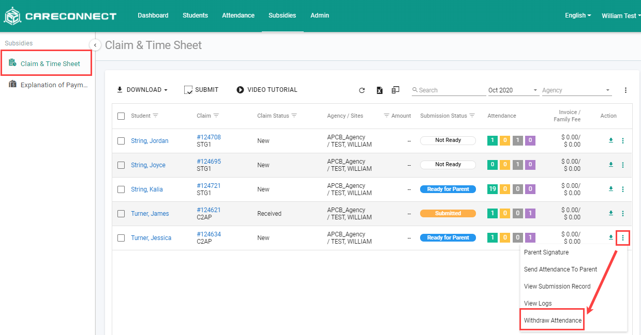Go to the Dashboard tab
The image size is (641, 335).
[x=153, y=15]
